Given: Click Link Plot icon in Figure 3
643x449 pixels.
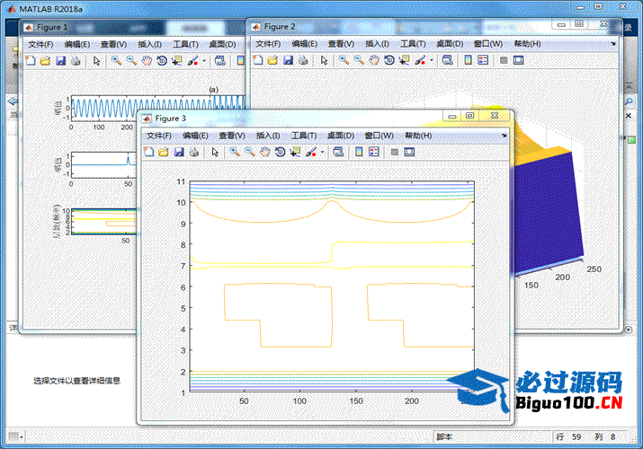Looking at the screenshot, I should click(x=338, y=153).
